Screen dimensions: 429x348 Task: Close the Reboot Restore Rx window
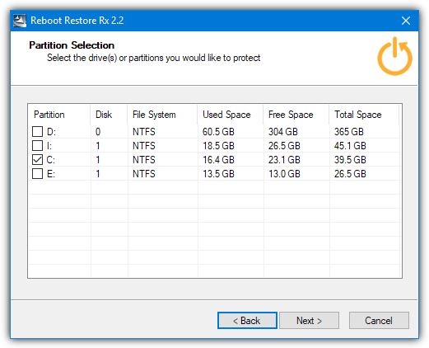(406, 21)
